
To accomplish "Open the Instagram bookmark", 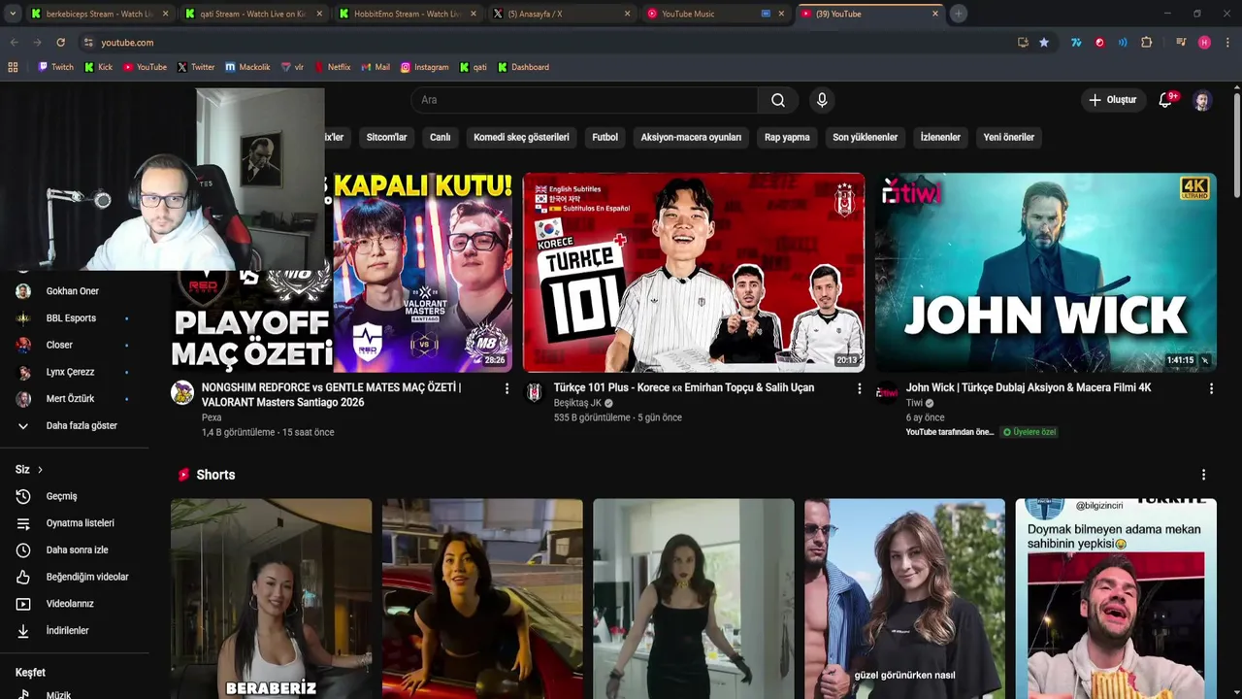I will click(424, 67).
